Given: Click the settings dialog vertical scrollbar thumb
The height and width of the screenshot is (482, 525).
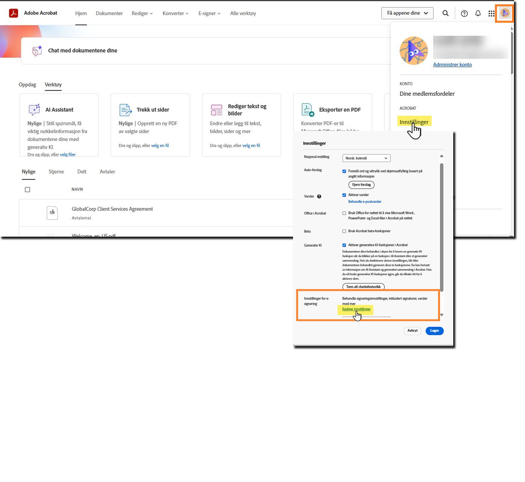Looking at the screenshot, I should pos(442,227).
